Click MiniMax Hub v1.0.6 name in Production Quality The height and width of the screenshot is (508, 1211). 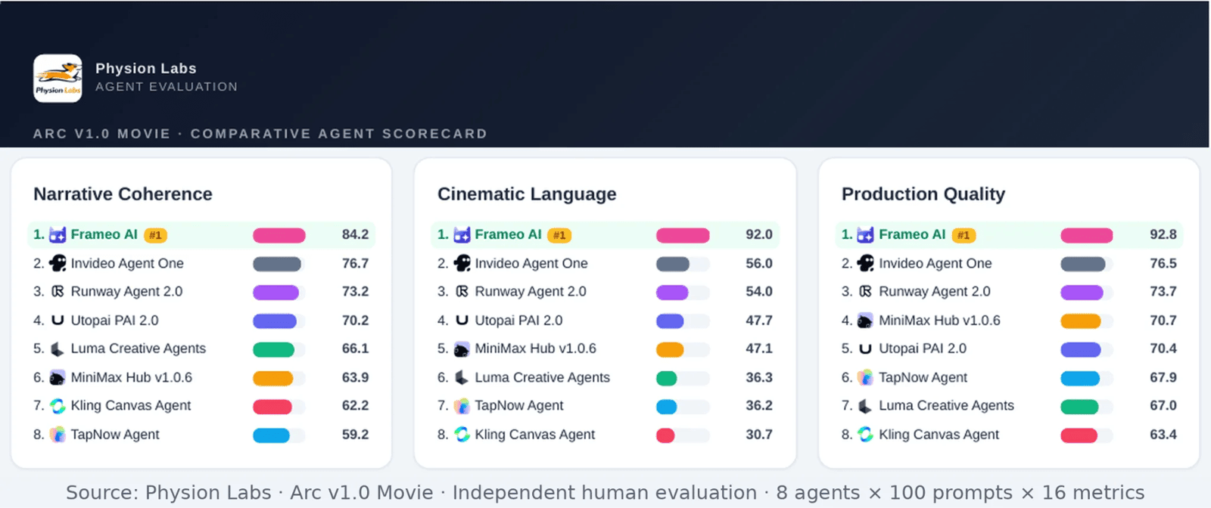pos(939,321)
